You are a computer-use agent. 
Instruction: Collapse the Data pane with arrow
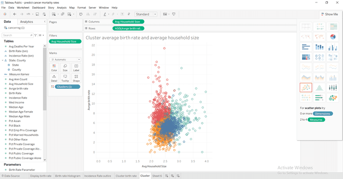(45, 21)
